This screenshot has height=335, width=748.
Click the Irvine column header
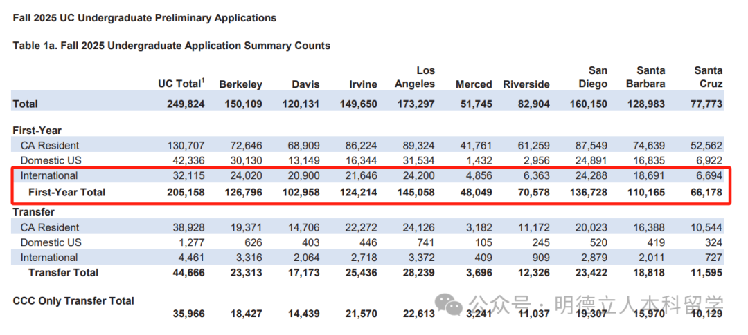362,85
